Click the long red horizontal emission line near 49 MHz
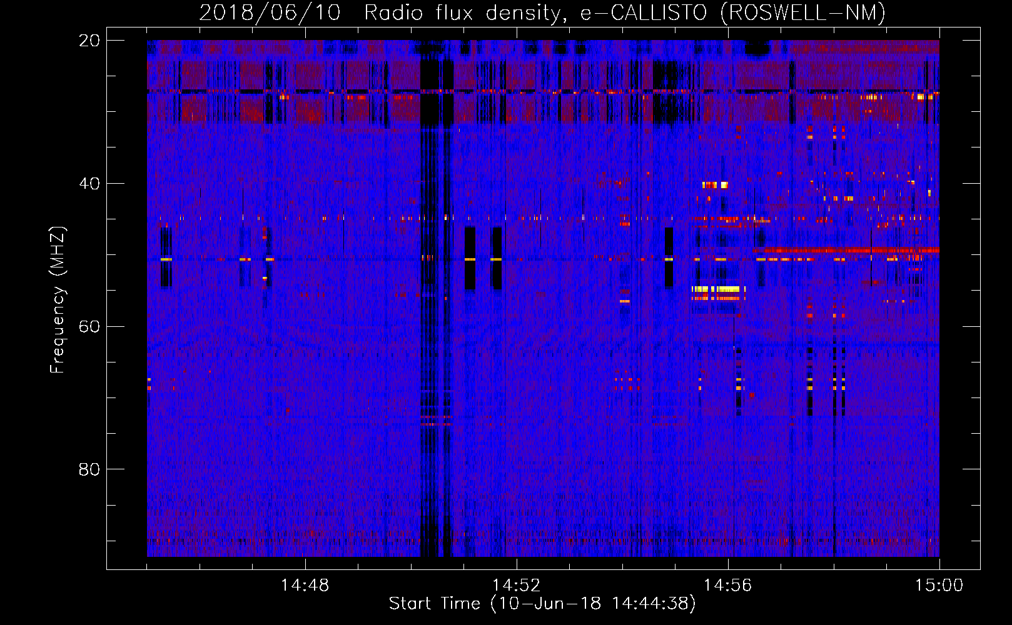The image size is (1012, 625). point(848,251)
